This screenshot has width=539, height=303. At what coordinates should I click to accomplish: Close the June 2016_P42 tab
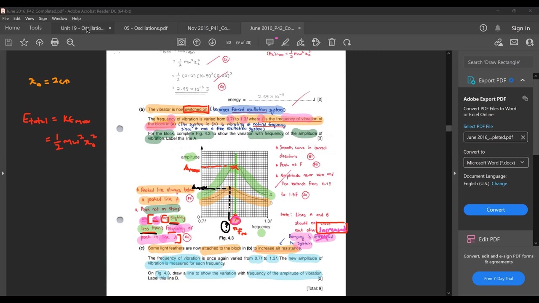(299, 28)
